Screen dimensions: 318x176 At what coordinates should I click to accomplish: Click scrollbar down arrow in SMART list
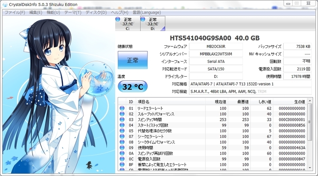[310, 168]
